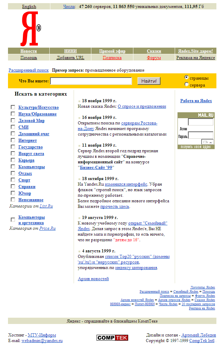Open the Price.Ru category link
Viewport: 223px width, 349px height.
pos(47,228)
